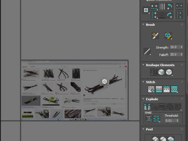This screenshot has width=188, height=141.
Task: Select the Paint Move brush icon
Action: (x=155, y=36)
